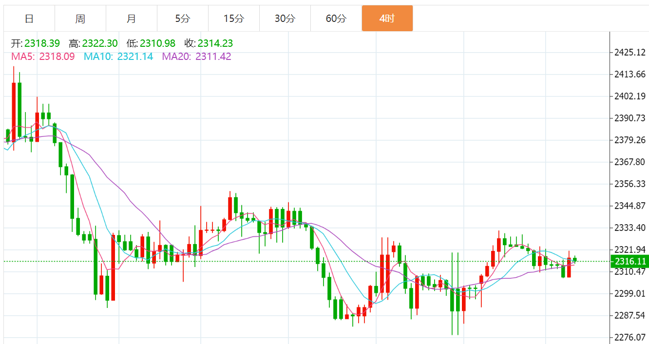Screen dimensions: 649x344
Task: Click the 2379.26 price axis label
Action: 630,140
